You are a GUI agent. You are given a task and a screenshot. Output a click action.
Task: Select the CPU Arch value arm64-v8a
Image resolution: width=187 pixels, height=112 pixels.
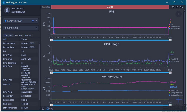pyautogui.click(x=26, y=59)
